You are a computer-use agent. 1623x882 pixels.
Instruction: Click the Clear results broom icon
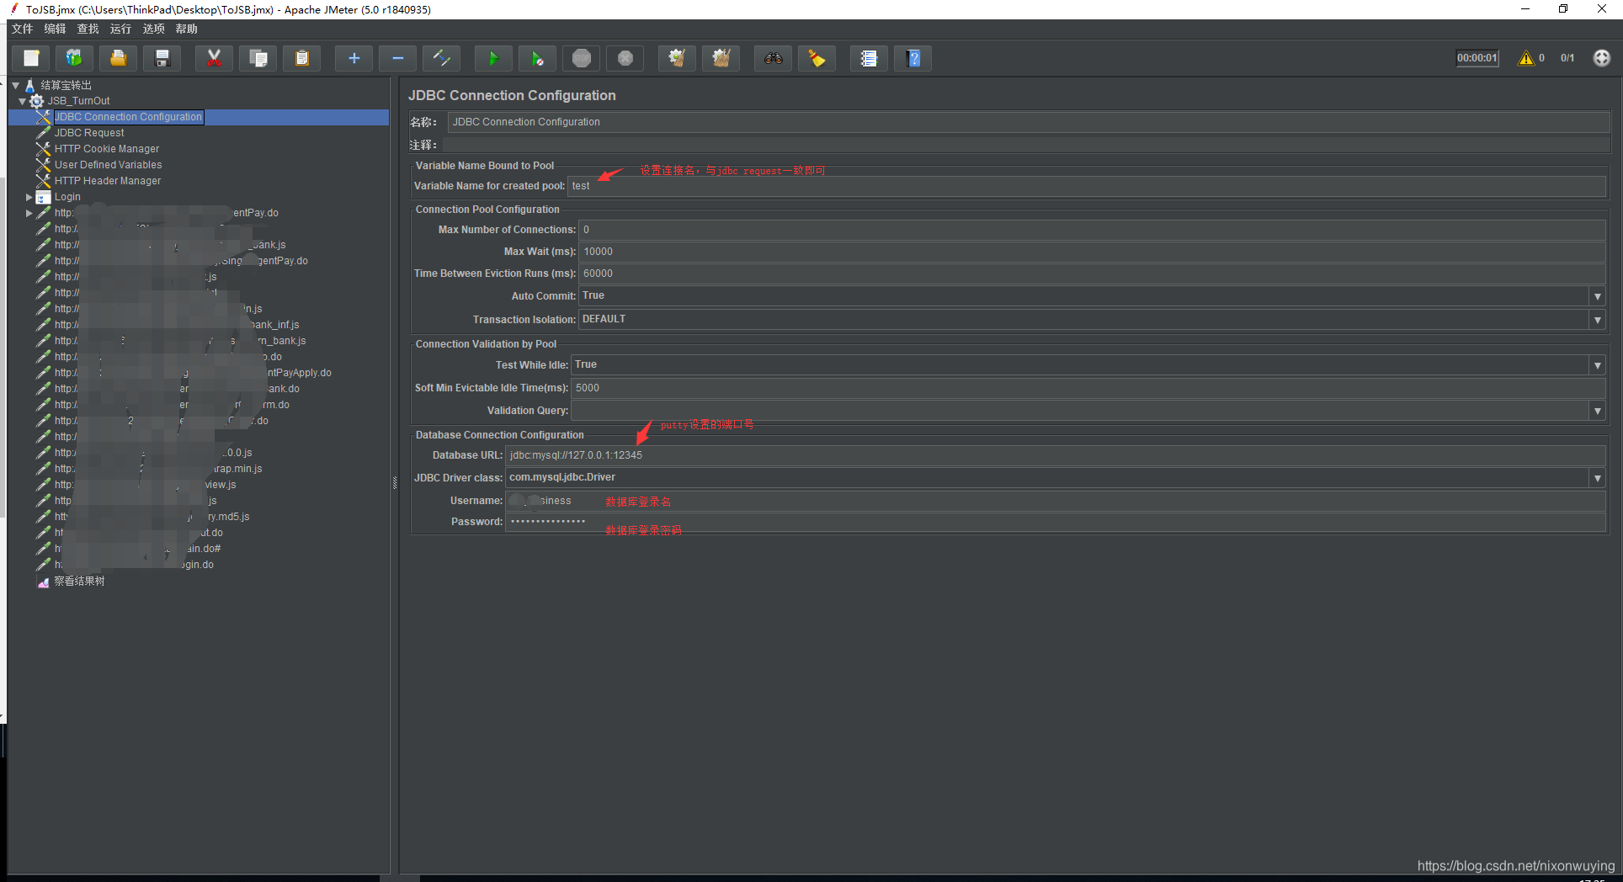(x=677, y=58)
